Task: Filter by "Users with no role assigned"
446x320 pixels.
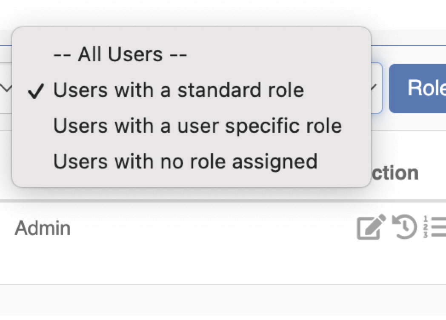Action: 185,161
